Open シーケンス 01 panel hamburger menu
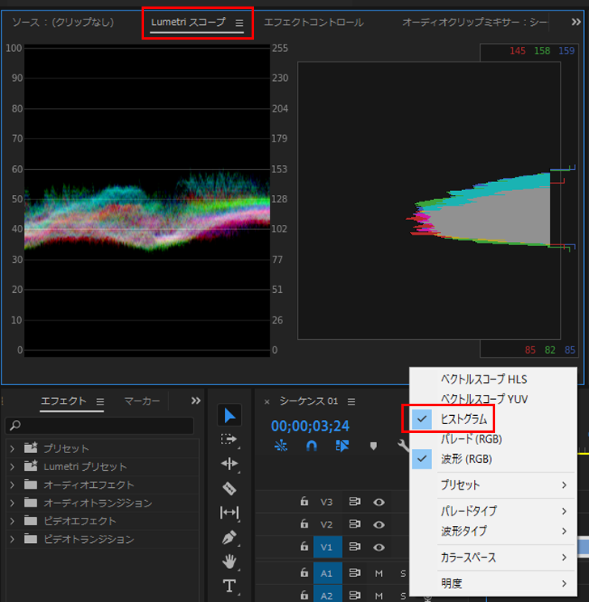The image size is (589, 602). point(351,401)
